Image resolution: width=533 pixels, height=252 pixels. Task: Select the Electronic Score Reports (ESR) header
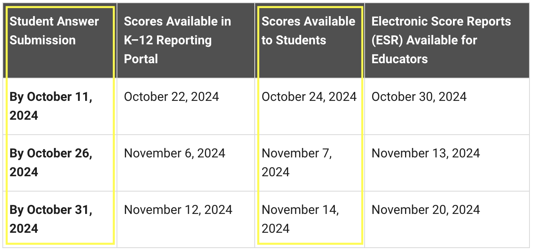tap(441, 40)
